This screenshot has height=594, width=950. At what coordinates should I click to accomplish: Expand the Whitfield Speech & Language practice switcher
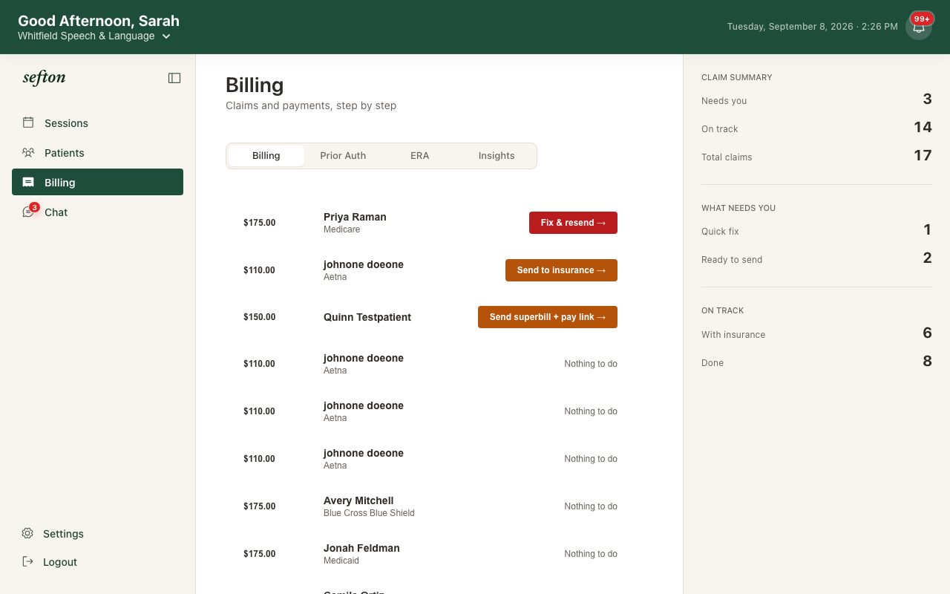94,36
